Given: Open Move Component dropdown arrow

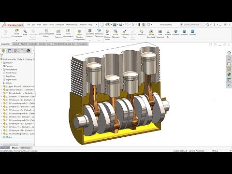Looking at the screenshot, I should pyautogui.click(x=68, y=40).
